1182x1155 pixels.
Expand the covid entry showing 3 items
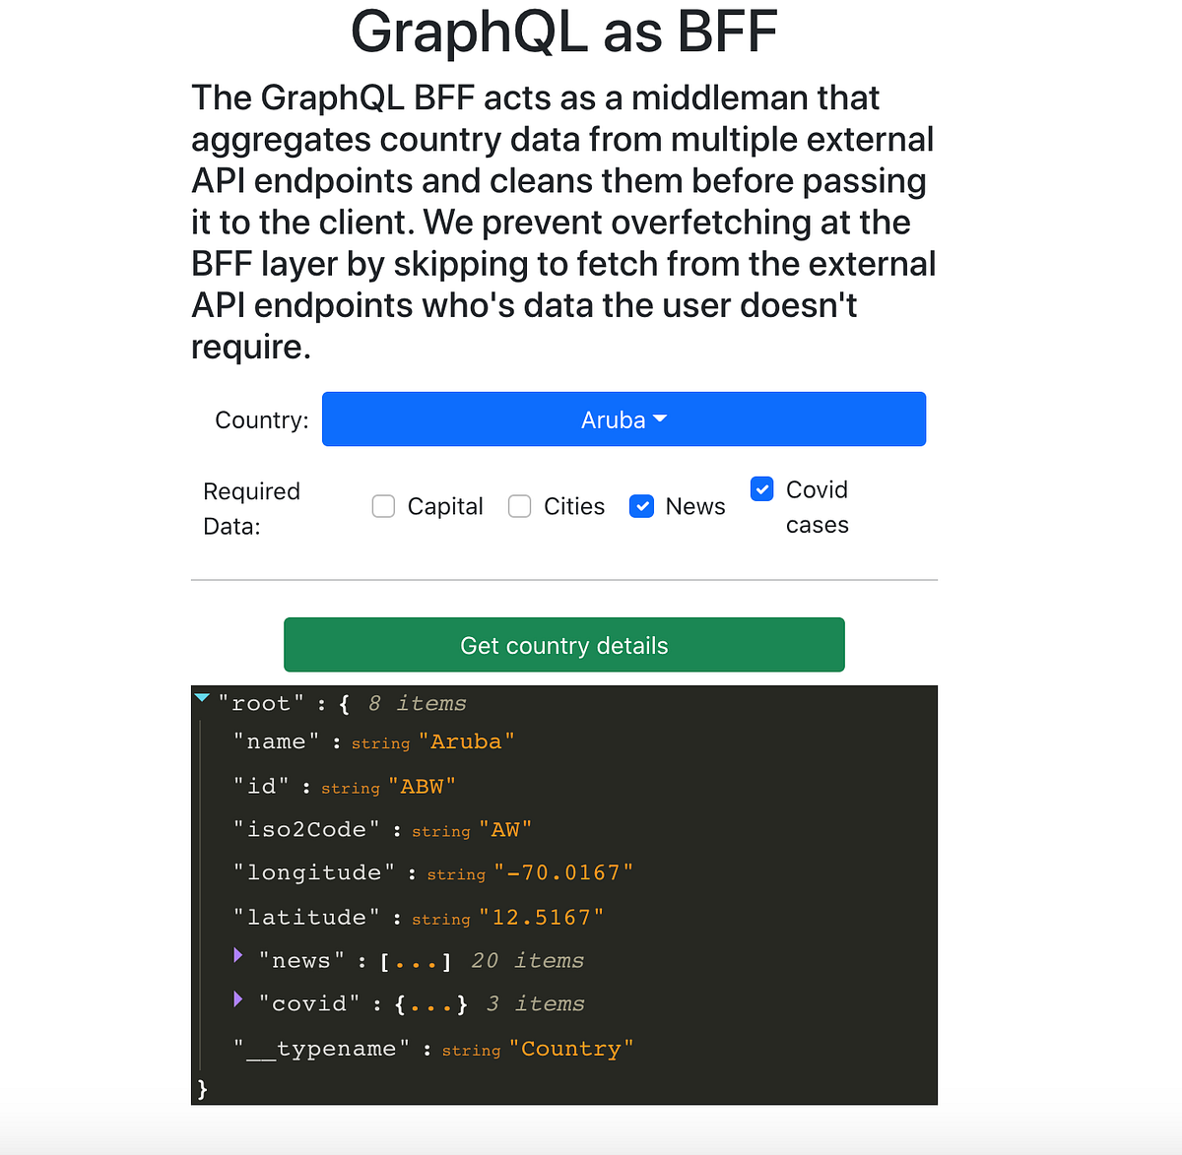pos(237,998)
